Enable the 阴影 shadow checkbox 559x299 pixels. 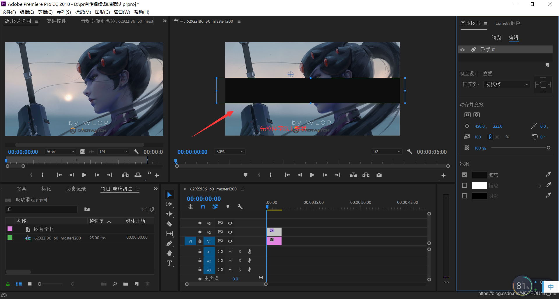coord(465,196)
